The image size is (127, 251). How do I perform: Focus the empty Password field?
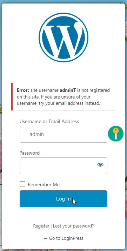point(63,166)
